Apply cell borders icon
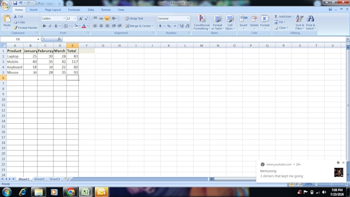 coord(66,26)
